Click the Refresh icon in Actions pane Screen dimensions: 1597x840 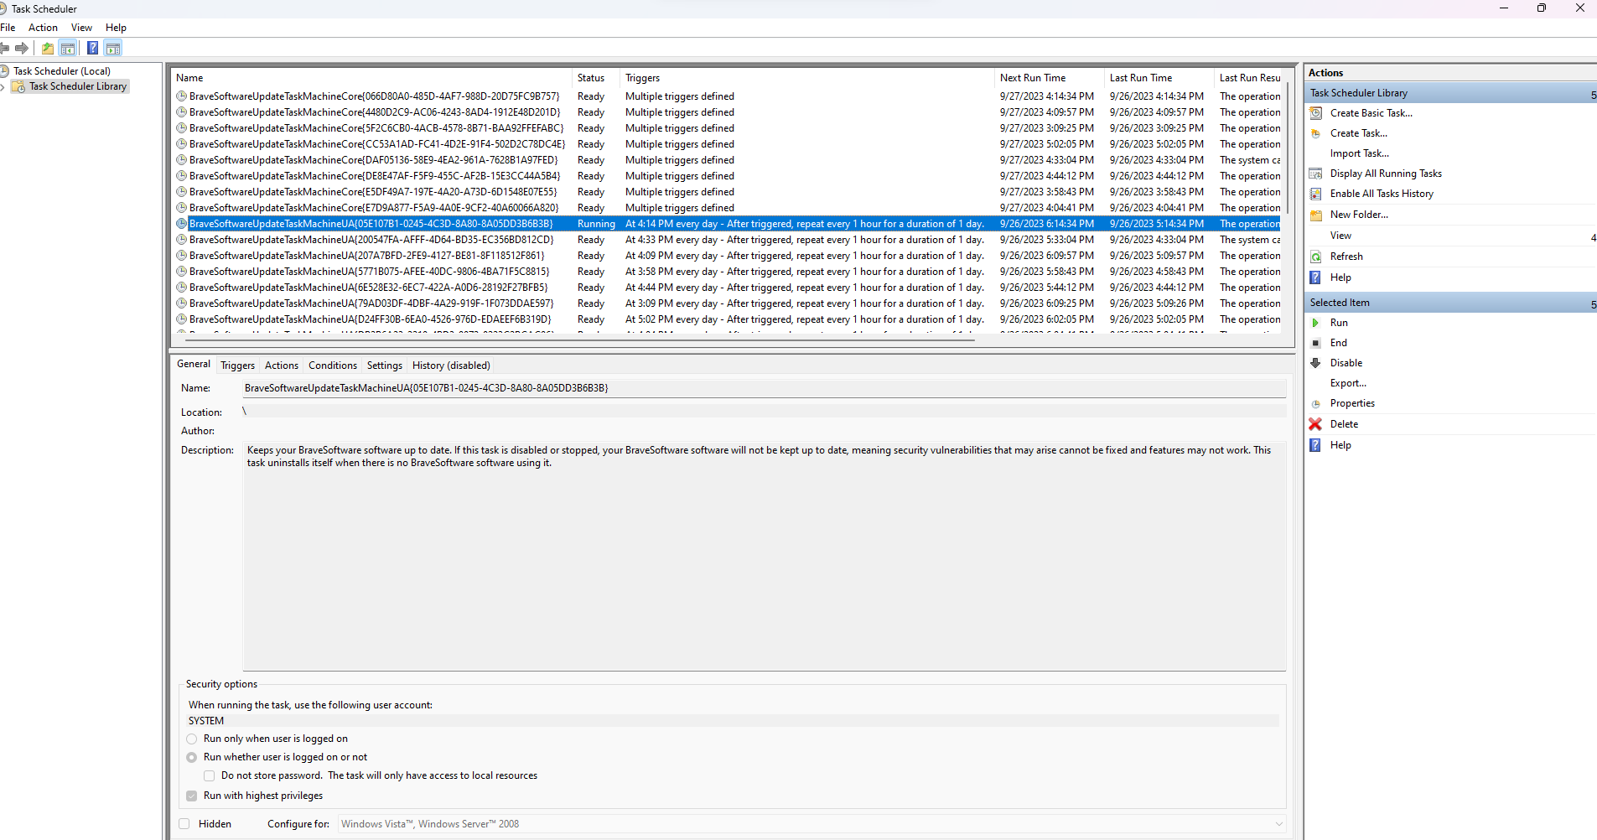[x=1316, y=256]
